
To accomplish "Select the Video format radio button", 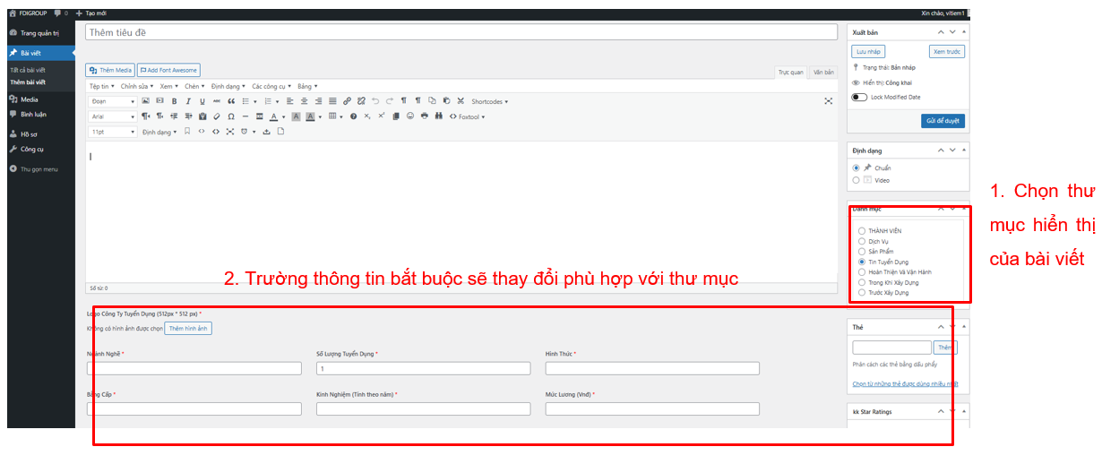I will [857, 180].
